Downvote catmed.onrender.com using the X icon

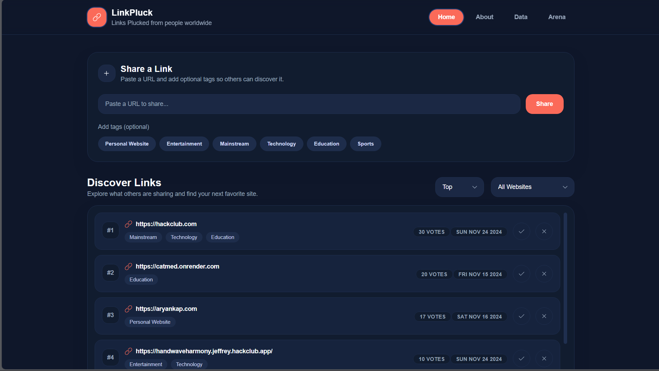pos(544,274)
